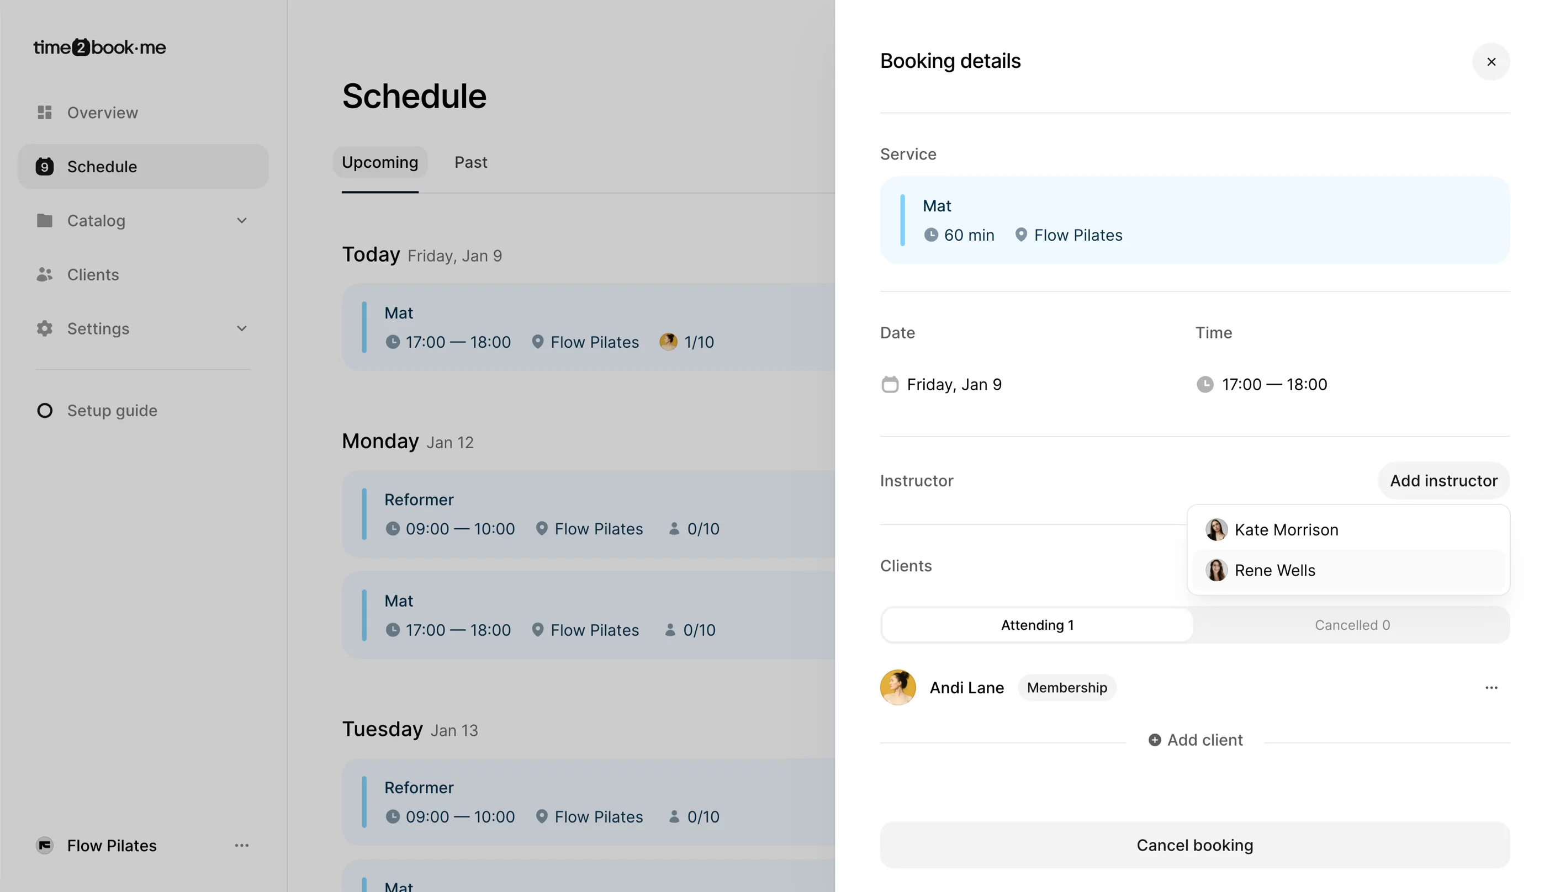The height and width of the screenshot is (892, 1555).
Task: Switch to the Past tab
Action: (470, 162)
